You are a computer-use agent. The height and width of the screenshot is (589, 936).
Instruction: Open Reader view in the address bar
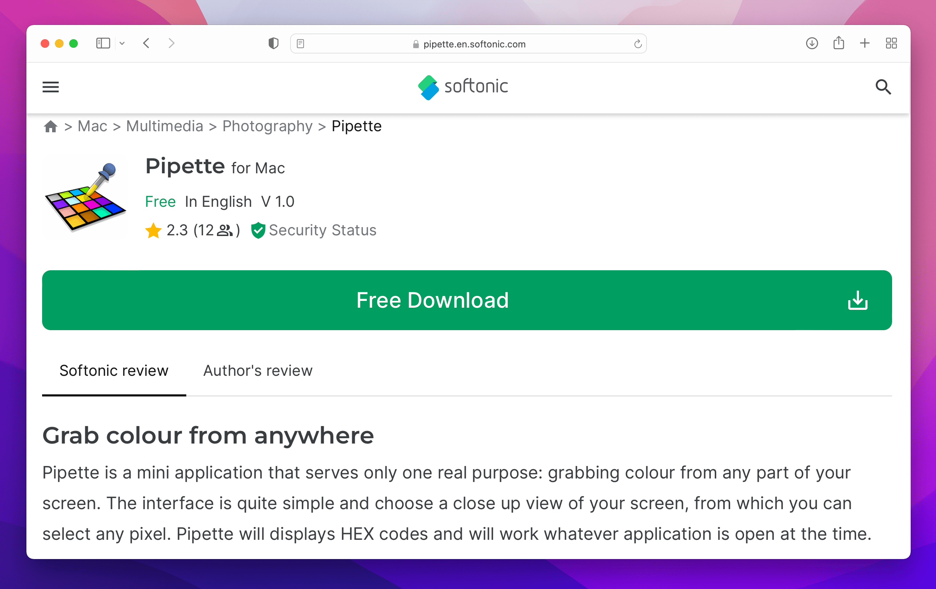(x=300, y=43)
